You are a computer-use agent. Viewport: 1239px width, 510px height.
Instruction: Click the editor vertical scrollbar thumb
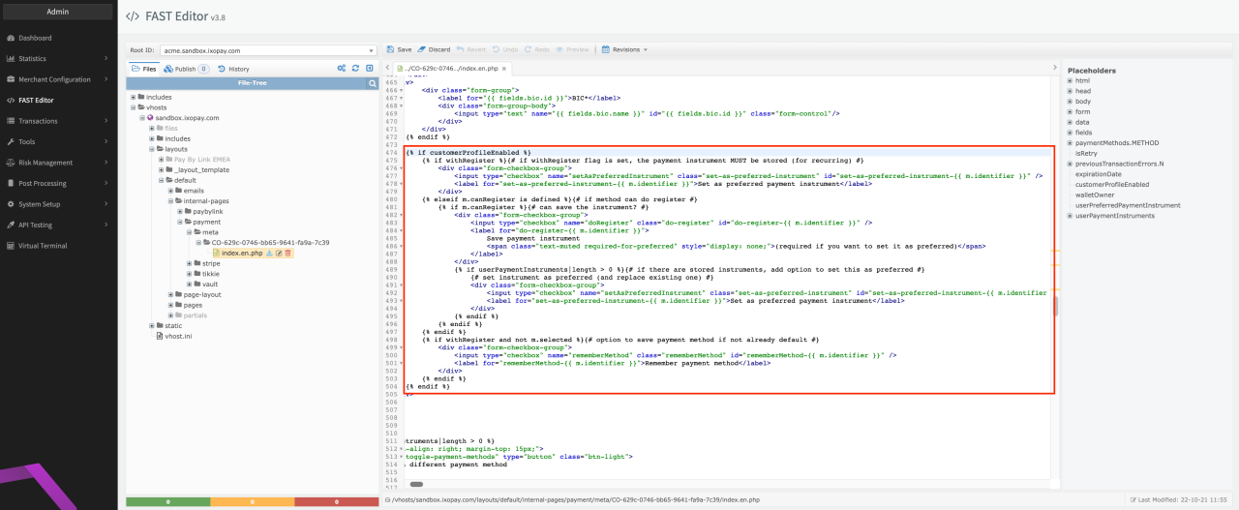point(1056,306)
